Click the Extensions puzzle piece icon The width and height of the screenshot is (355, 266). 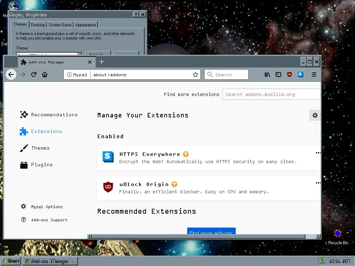point(24,131)
